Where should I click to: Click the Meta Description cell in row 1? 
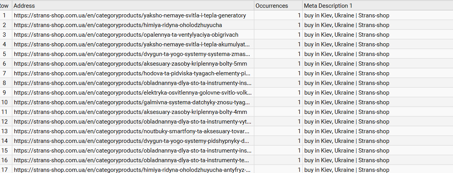377,15
